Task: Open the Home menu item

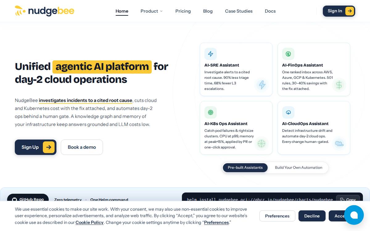Action: 122,11
